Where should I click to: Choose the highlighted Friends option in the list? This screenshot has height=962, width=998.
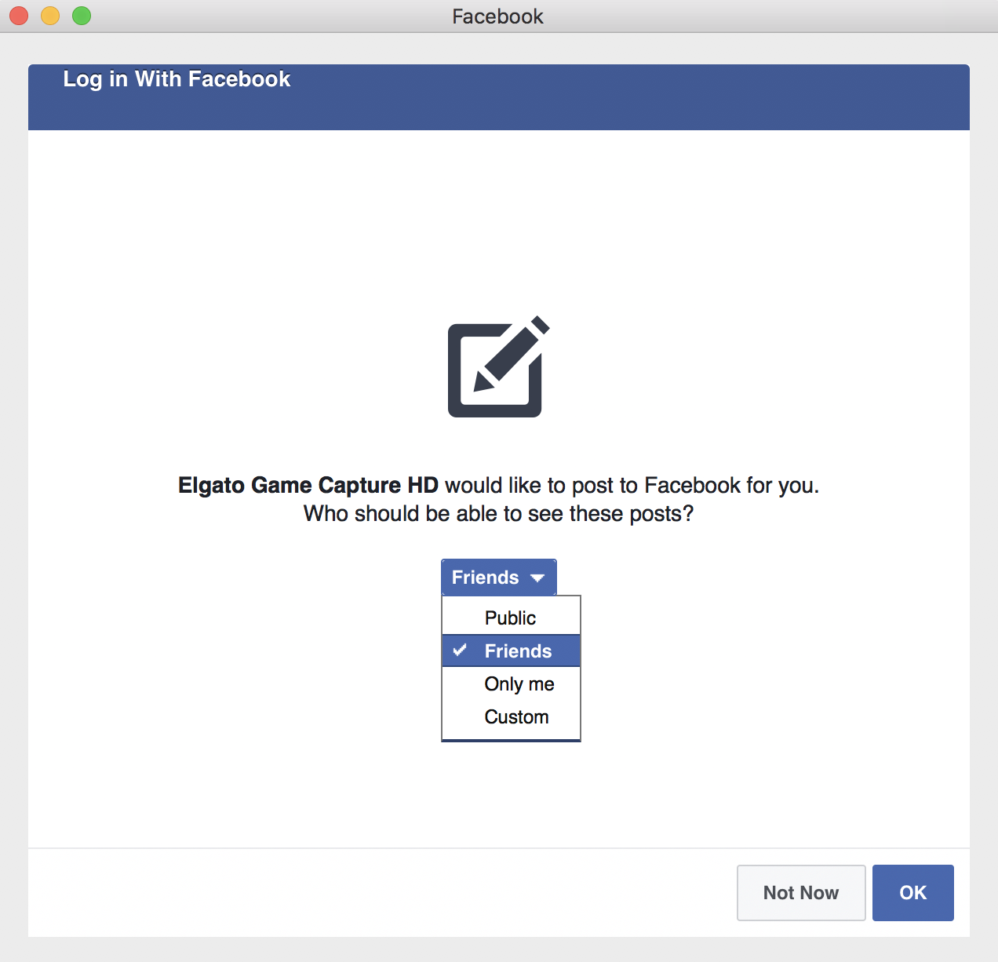518,650
